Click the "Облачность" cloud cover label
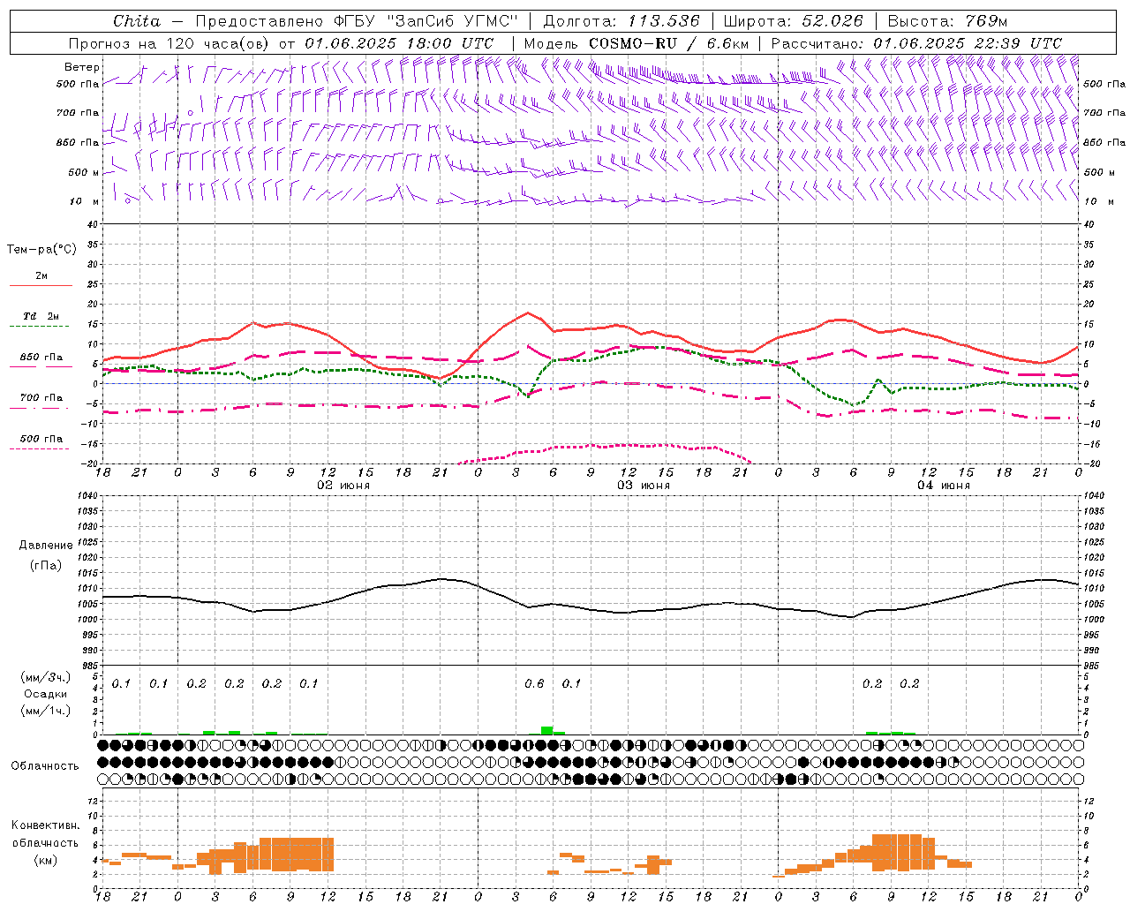 (x=45, y=766)
